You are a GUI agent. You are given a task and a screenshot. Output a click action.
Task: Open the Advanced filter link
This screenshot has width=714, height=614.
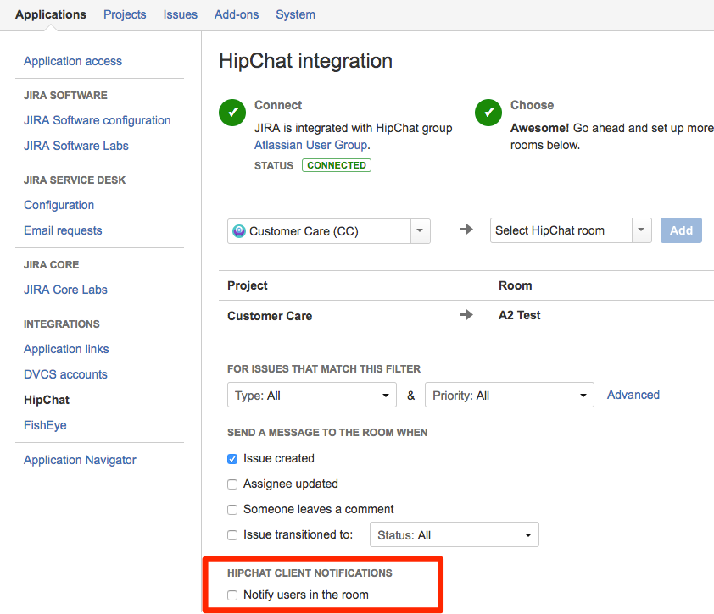click(x=633, y=395)
